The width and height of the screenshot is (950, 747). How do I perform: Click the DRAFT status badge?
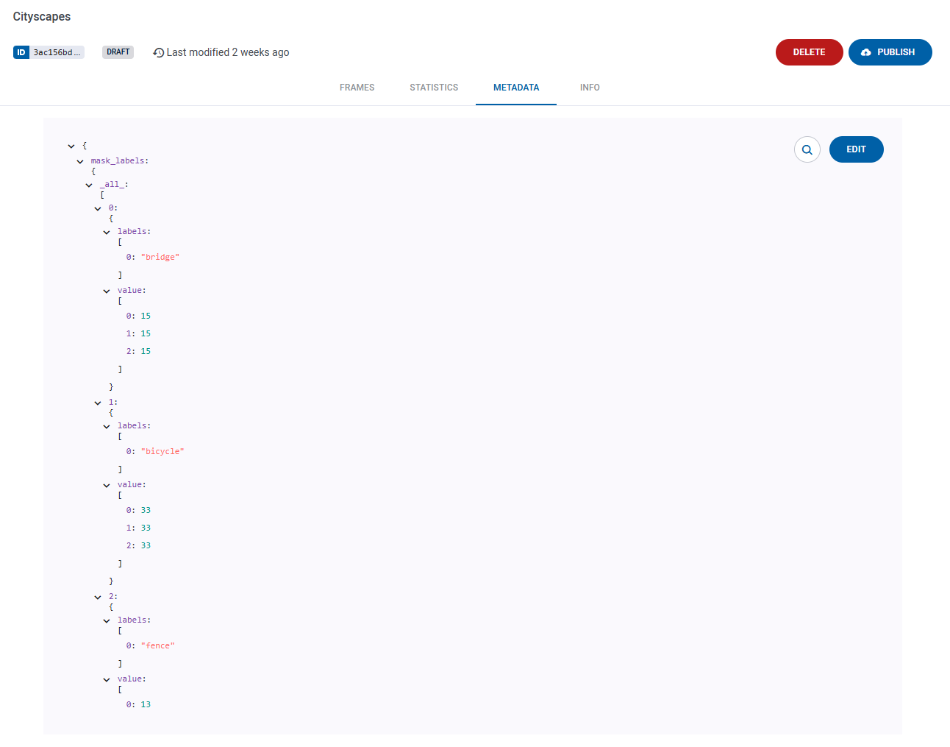118,52
